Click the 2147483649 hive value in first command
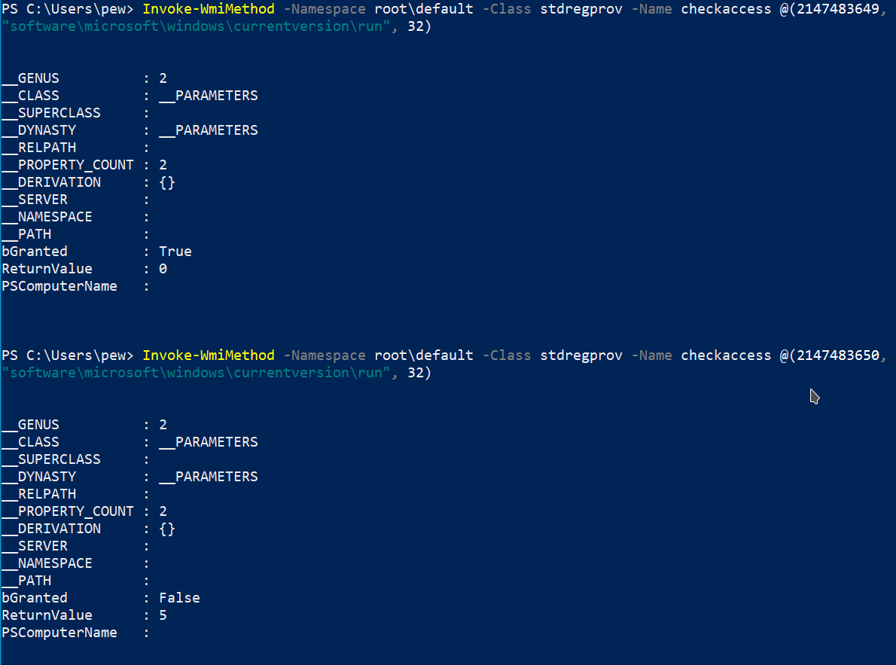The width and height of the screenshot is (896, 665). coord(838,9)
